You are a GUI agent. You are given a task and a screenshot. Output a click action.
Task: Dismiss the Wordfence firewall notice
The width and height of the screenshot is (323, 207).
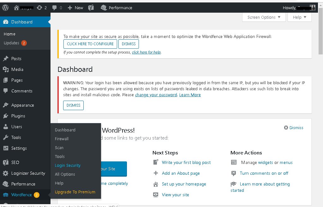tap(129, 44)
